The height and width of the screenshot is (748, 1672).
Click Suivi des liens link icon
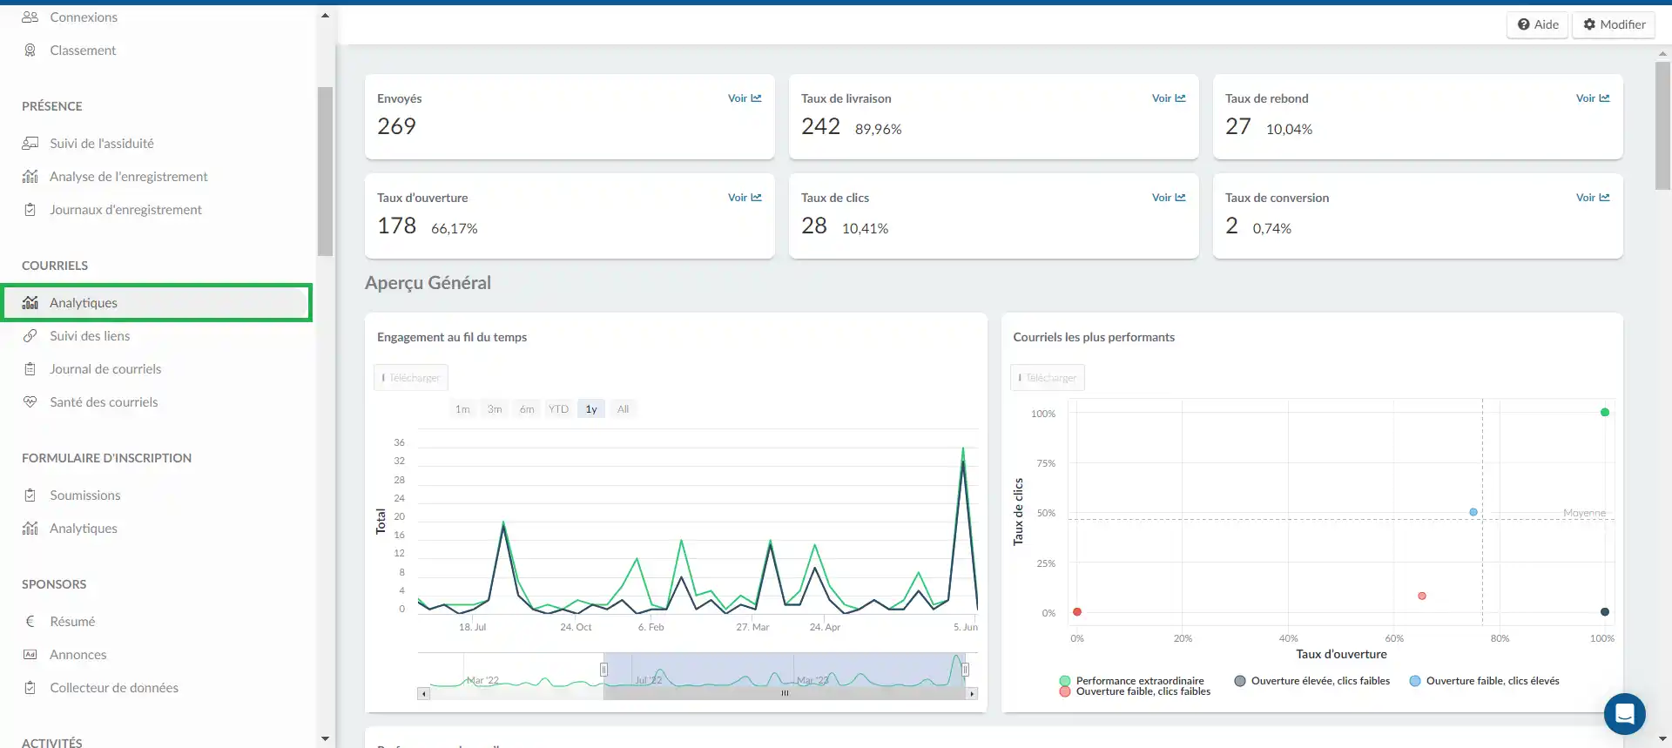click(30, 336)
